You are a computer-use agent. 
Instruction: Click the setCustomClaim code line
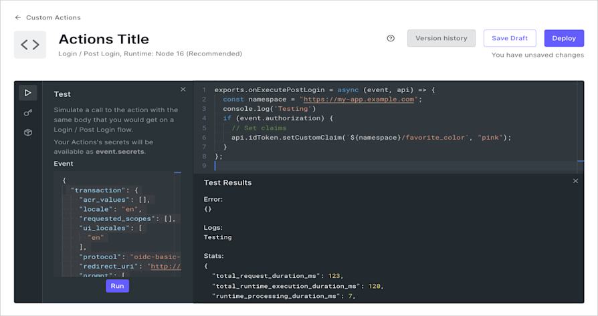pos(371,138)
